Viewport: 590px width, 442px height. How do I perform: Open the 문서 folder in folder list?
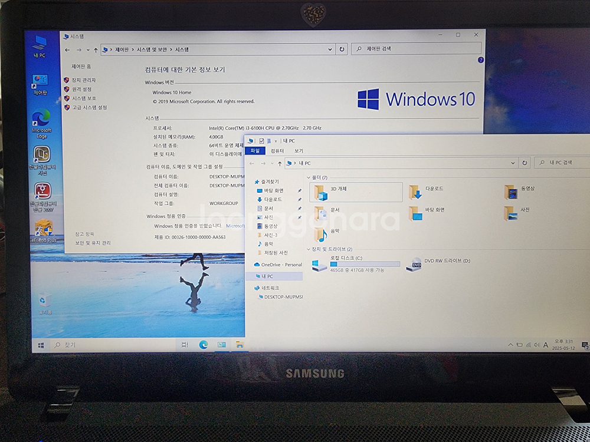[x=327, y=213]
